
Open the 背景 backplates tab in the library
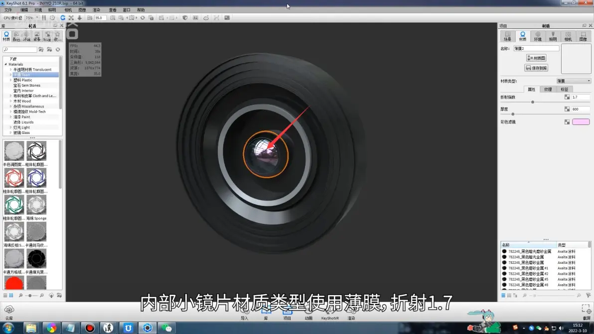pyautogui.click(x=37, y=36)
